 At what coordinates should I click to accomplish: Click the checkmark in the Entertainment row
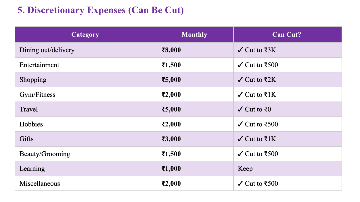(240, 65)
